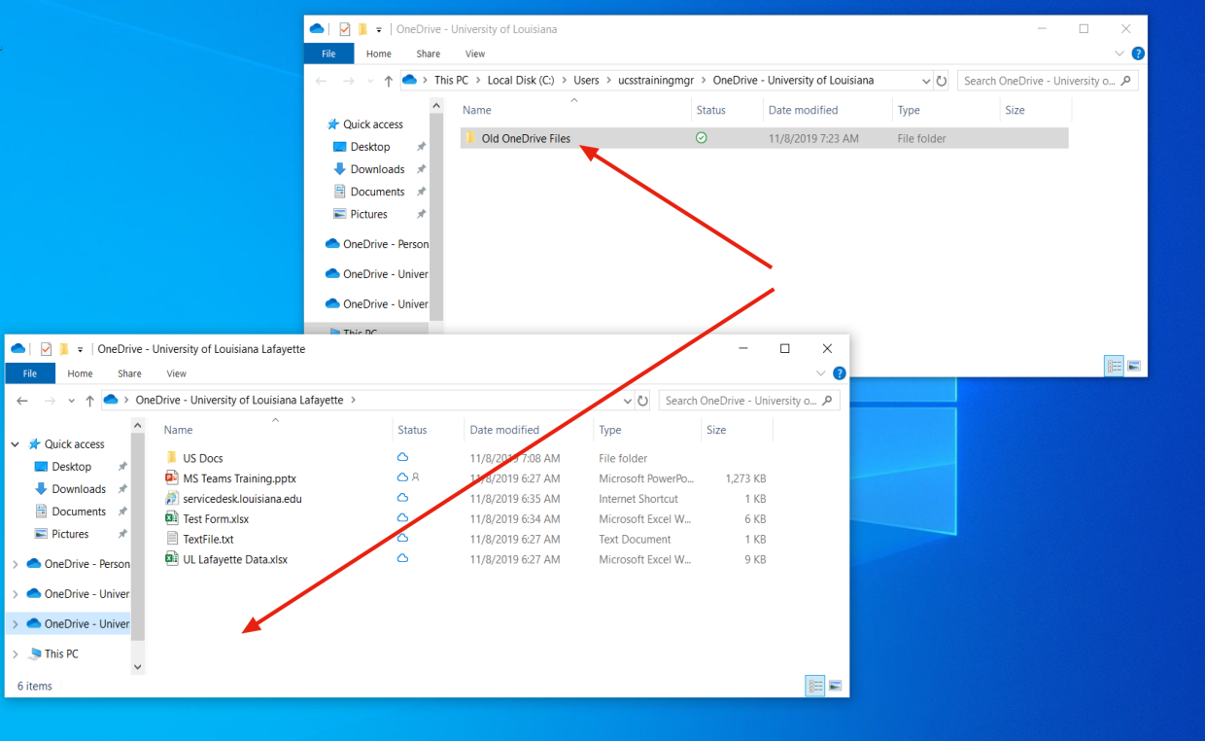Click the front window sidebar scrollbar down arrow
The height and width of the screenshot is (741, 1205).
click(x=137, y=667)
